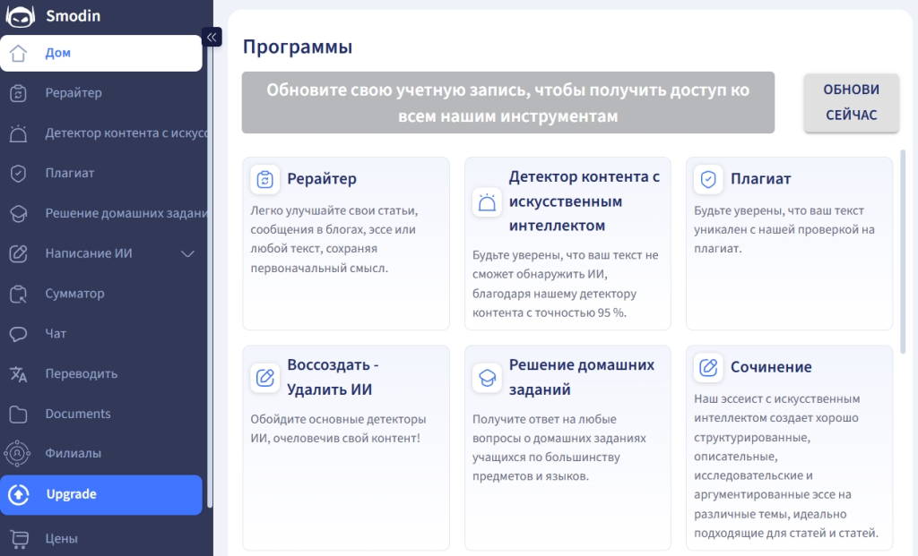Open the Воссоздать - Удалить ИИ card title
Screen dimensions: 918x556
(x=333, y=377)
